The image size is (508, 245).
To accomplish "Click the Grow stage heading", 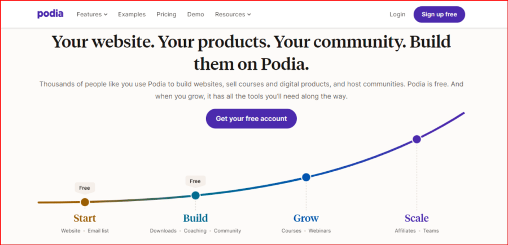I will 306,218.
